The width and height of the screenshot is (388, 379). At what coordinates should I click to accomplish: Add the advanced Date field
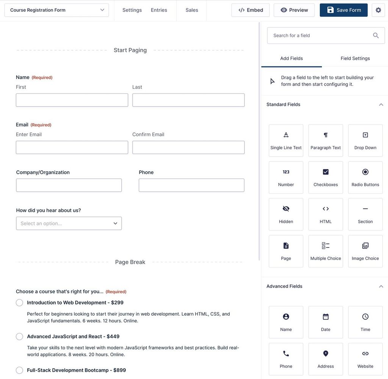click(x=325, y=322)
